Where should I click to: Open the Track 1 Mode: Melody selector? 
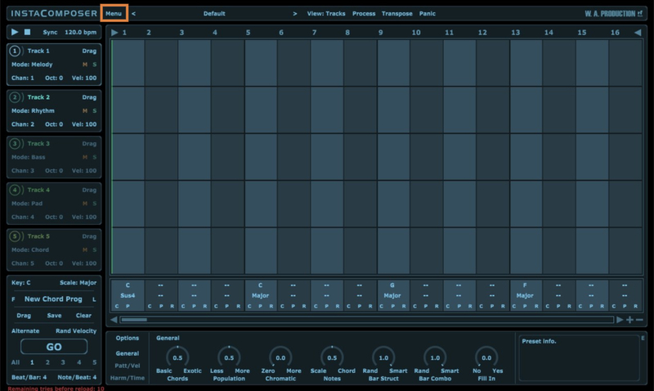[33, 65]
